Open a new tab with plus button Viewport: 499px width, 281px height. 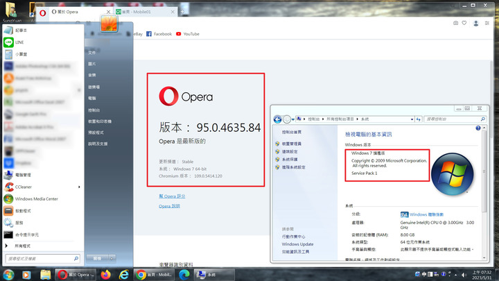[x=182, y=12]
